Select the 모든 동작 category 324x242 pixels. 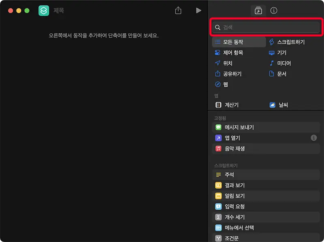point(231,42)
